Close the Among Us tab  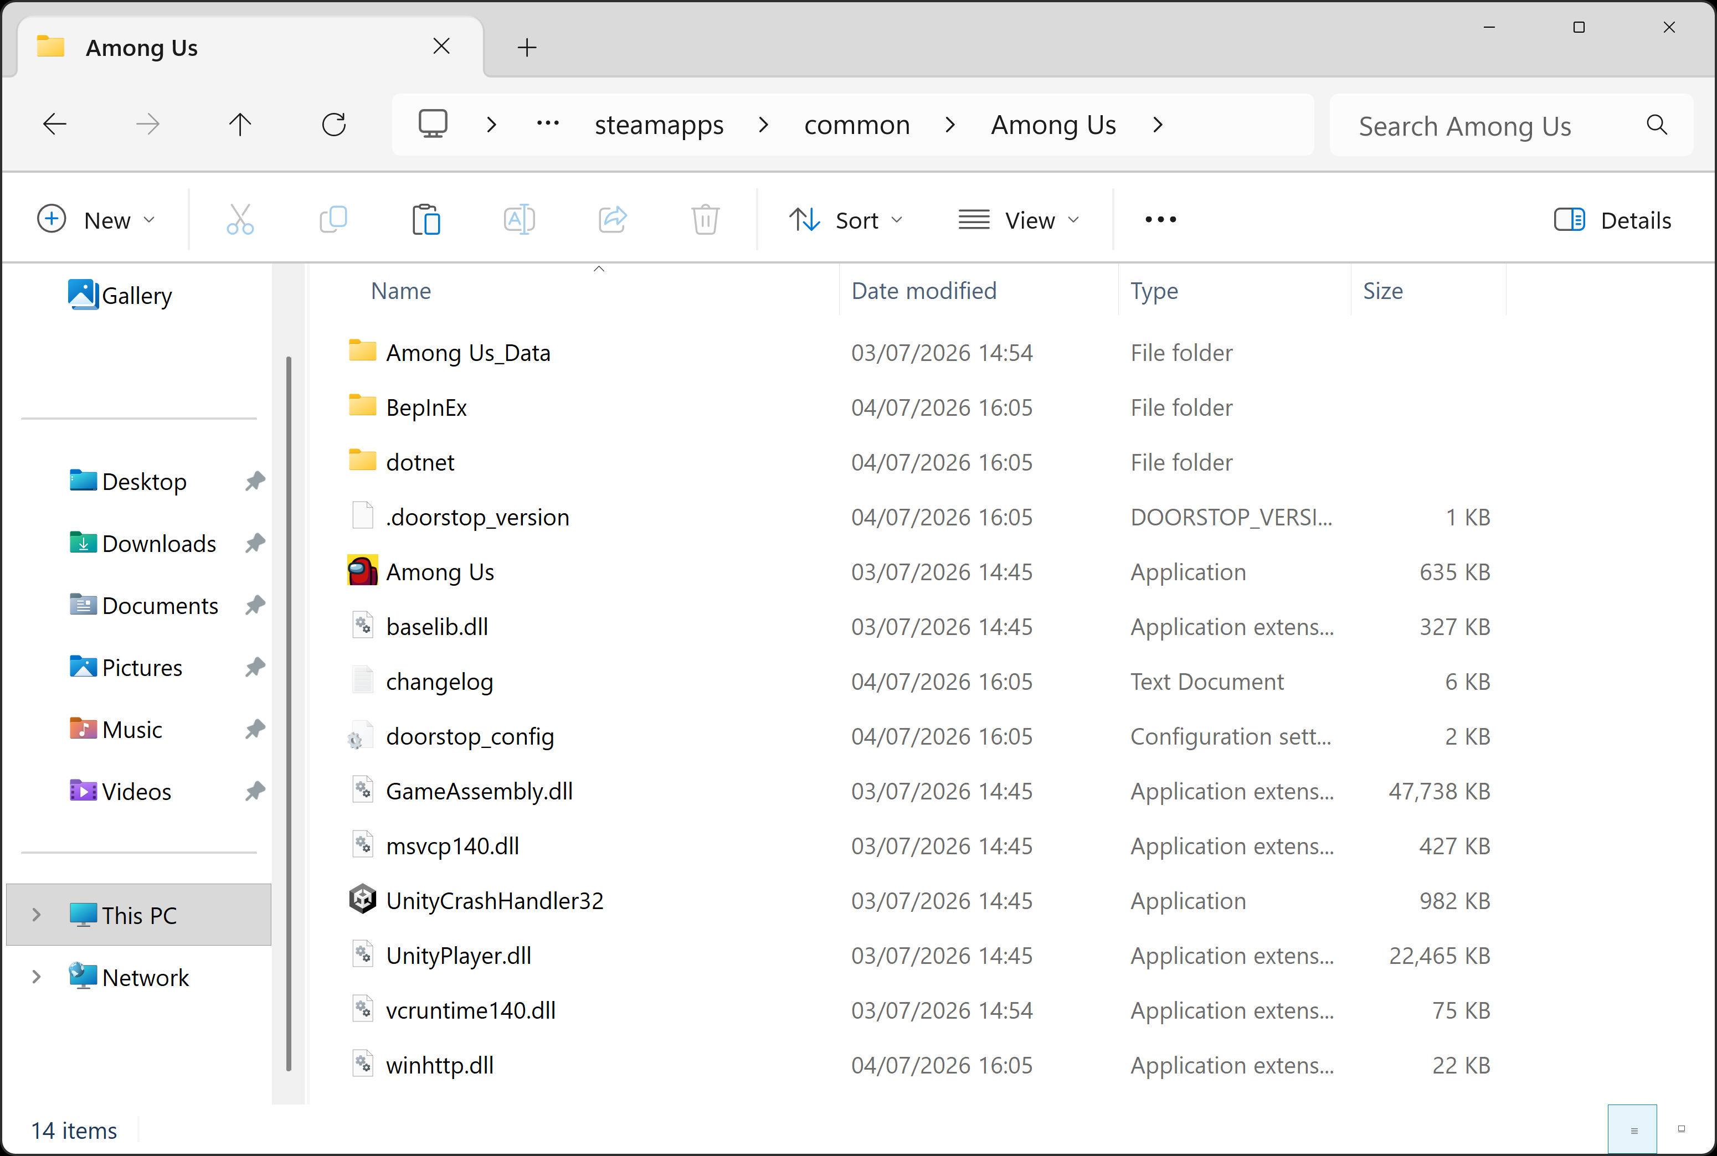[x=442, y=47]
